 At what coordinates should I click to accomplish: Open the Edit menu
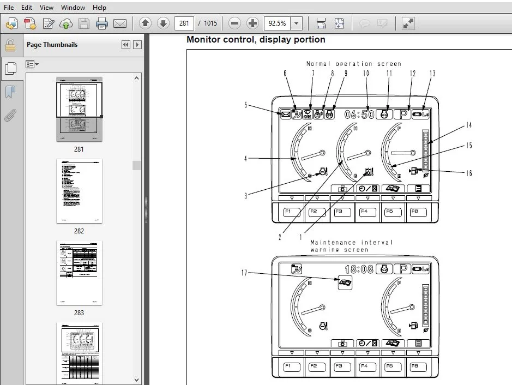coord(27,7)
